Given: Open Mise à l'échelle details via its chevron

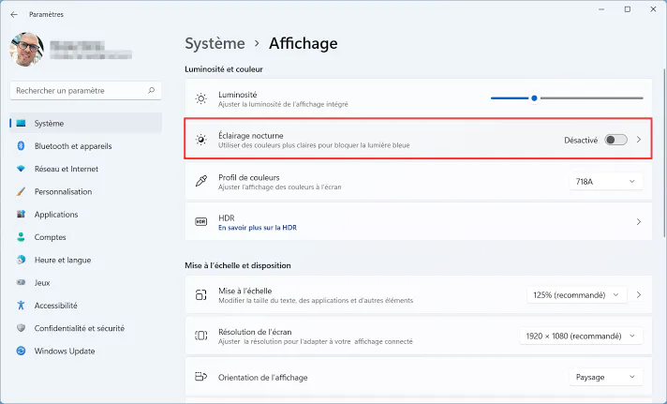Looking at the screenshot, I should point(639,294).
